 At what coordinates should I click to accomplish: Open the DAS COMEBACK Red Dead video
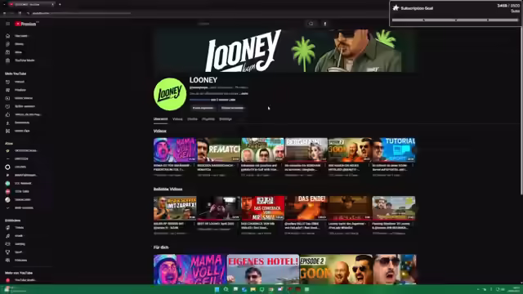[262, 208]
